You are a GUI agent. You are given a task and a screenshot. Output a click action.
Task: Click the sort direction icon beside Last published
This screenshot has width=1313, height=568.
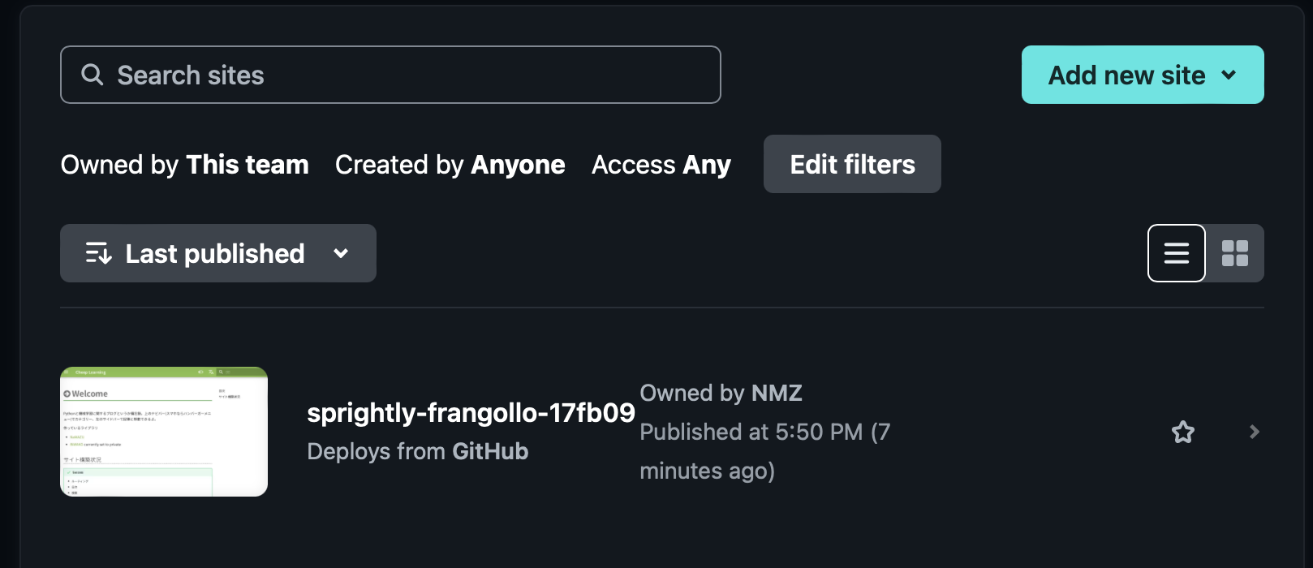coord(97,253)
